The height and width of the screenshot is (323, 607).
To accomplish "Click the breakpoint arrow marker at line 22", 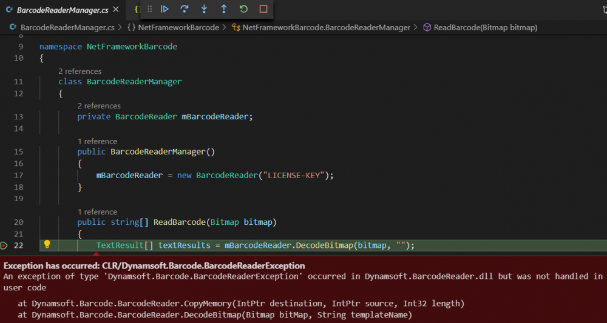I will click(4, 245).
